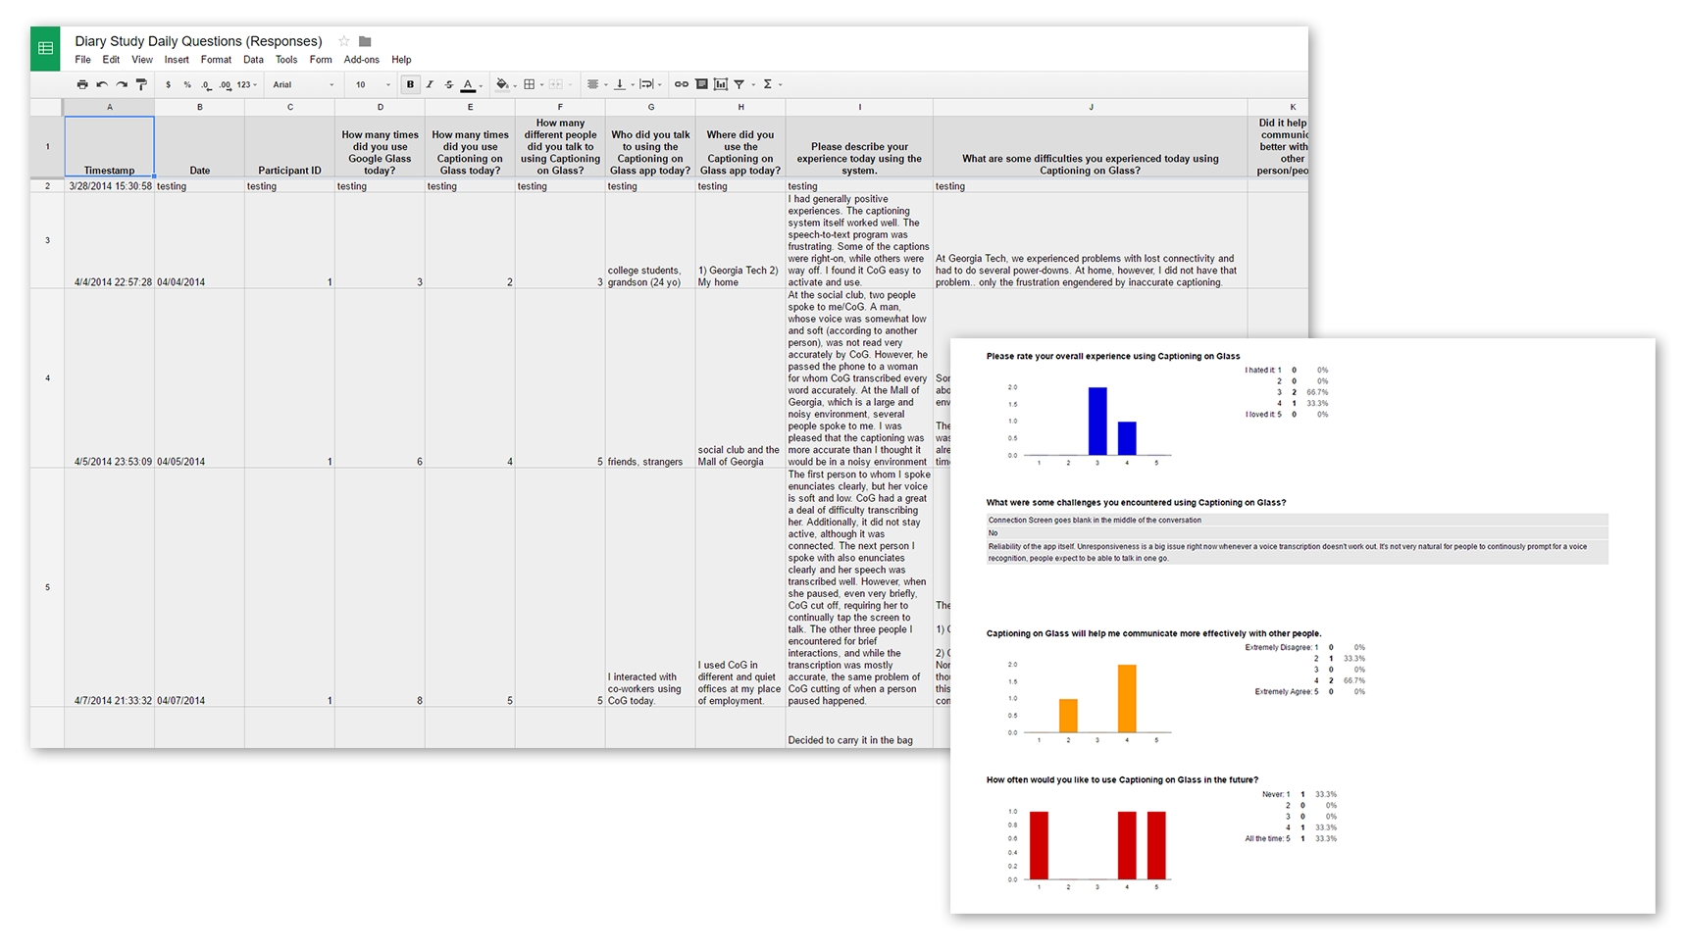Image resolution: width=1682 pixels, height=950 pixels.
Task: Click the Participant ID header cell
Action: point(289,147)
